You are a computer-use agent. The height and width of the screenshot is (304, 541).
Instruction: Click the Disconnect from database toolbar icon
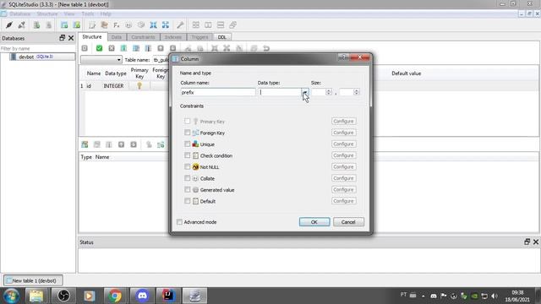click(22, 24)
